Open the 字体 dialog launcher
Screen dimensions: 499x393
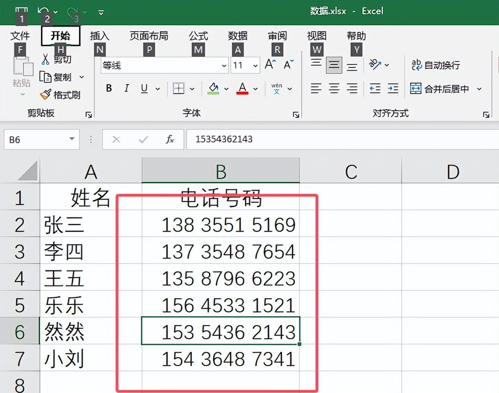(x=296, y=115)
